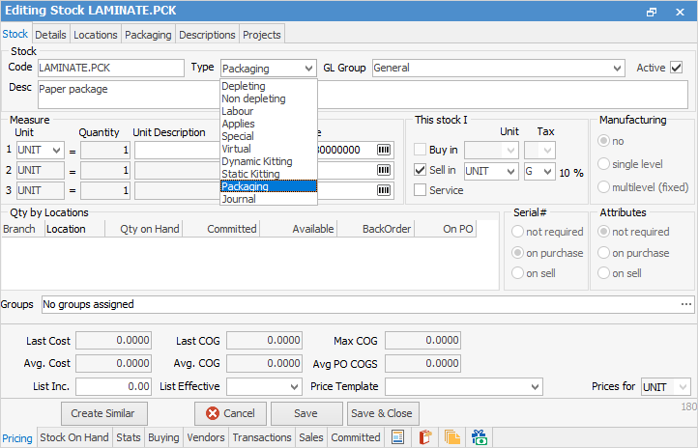Screen dimensions: 698x448
Task: Open Measure unit 1 dropdown
Action: click(x=56, y=151)
